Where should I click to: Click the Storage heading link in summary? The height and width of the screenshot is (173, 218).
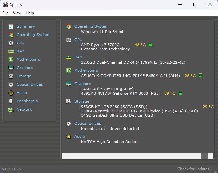pos(82,101)
